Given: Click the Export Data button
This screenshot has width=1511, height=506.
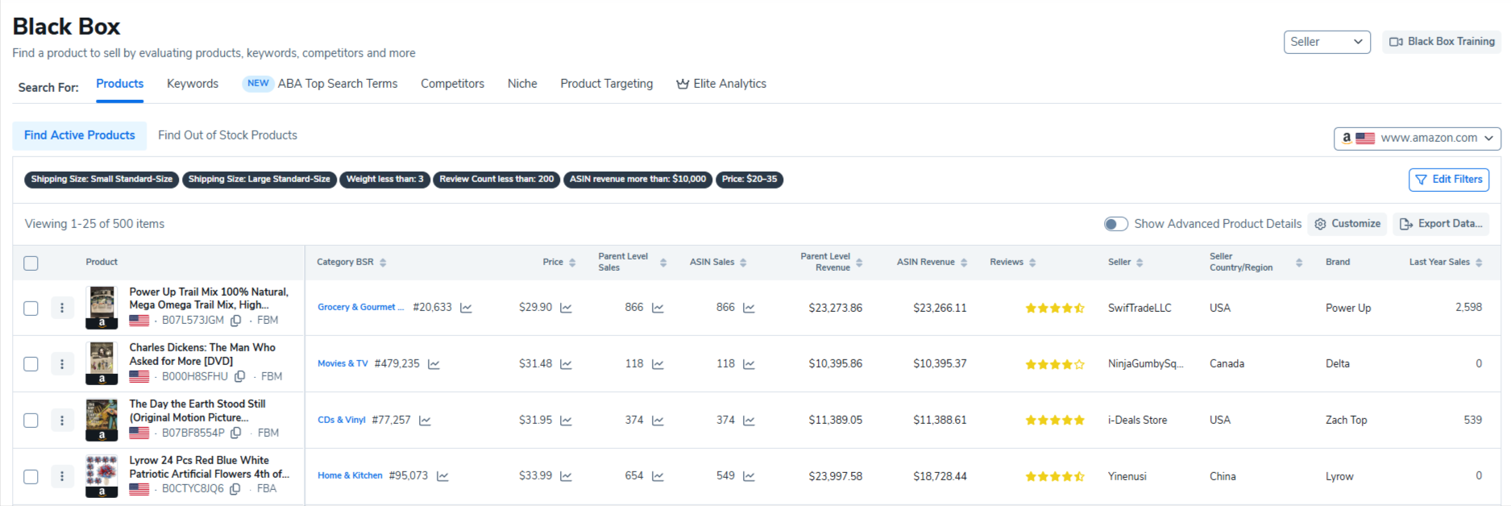Looking at the screenshot, I should click(1441, 224).
